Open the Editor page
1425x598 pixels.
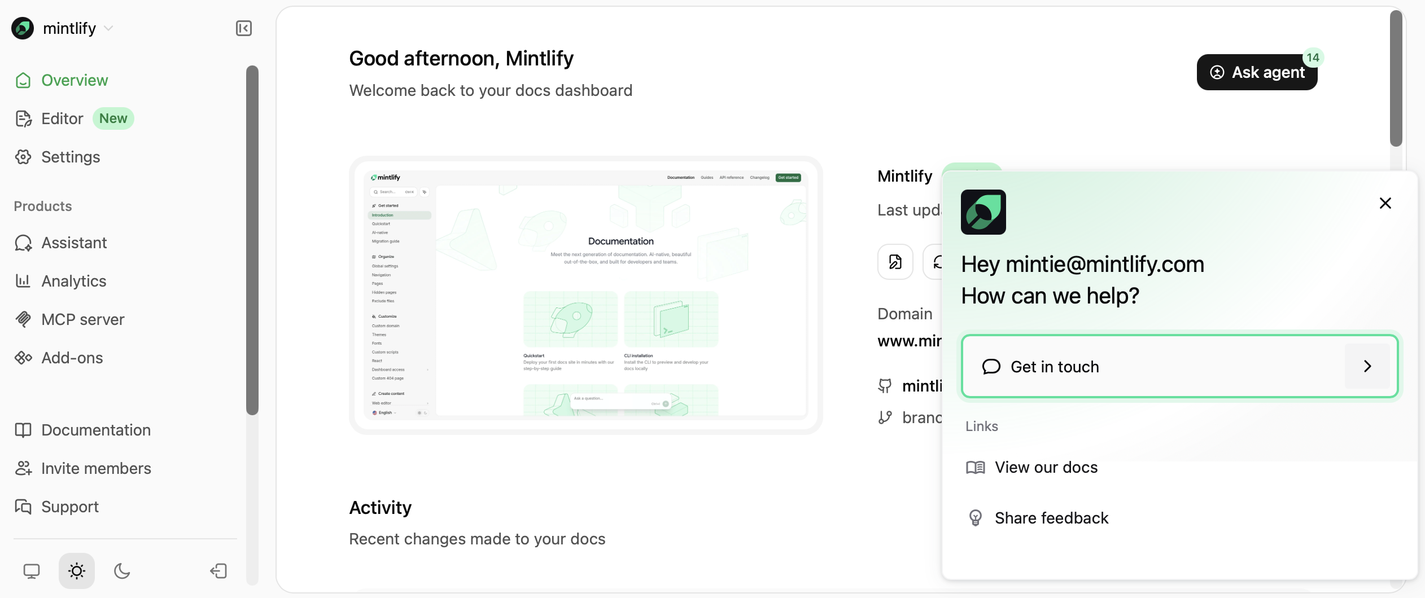click(62, 118)
